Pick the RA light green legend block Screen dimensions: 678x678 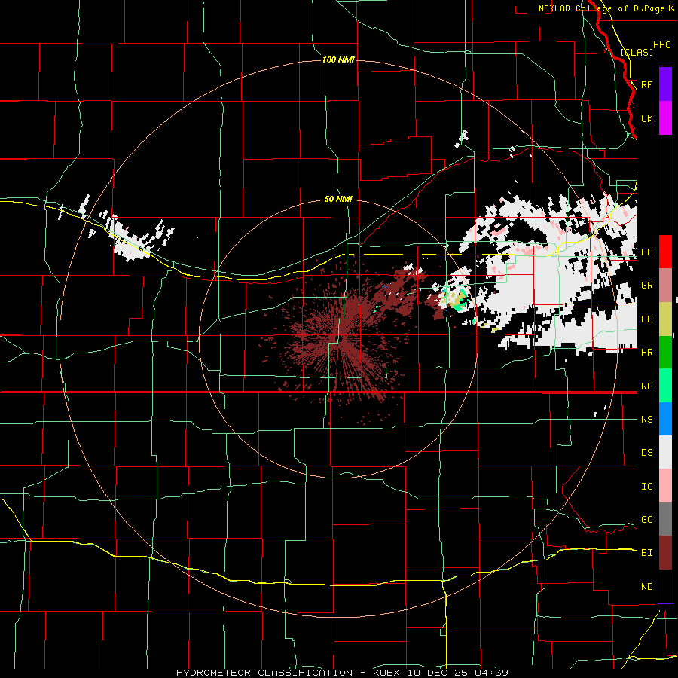(x=665, y=386)
